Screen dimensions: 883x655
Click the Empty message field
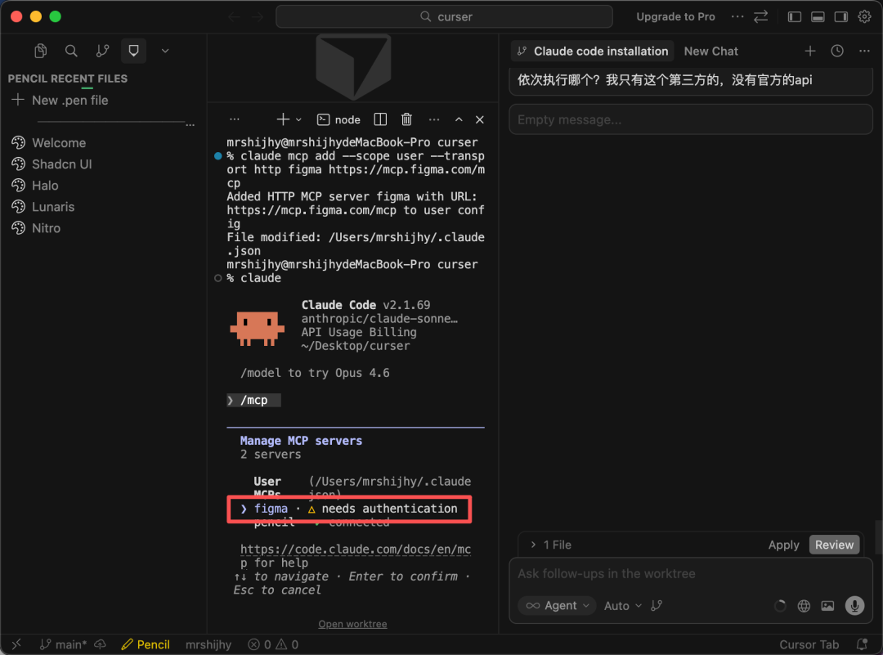tap(690, 119)
